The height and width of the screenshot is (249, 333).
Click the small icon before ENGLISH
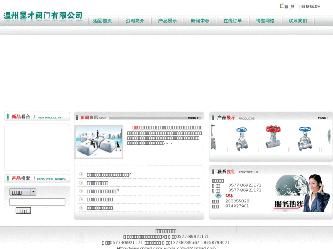point(303,6)
